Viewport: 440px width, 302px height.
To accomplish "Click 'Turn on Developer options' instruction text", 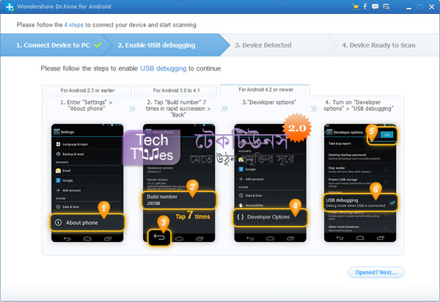I will click(359, 106).
